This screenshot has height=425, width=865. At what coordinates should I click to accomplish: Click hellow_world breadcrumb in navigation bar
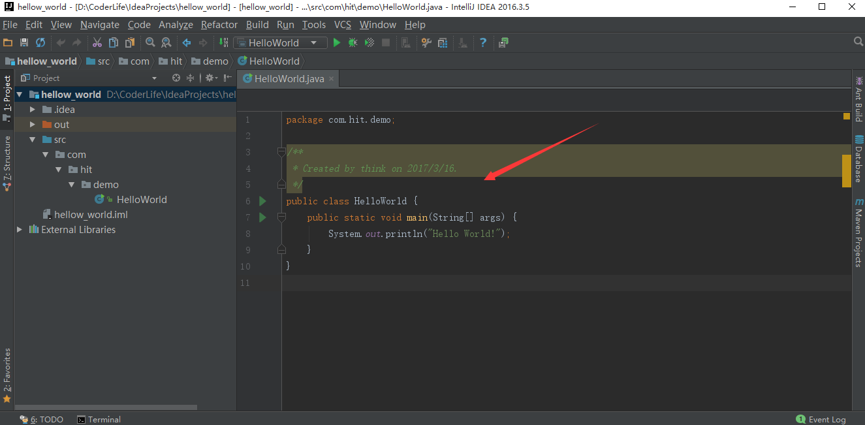point(41,61)
